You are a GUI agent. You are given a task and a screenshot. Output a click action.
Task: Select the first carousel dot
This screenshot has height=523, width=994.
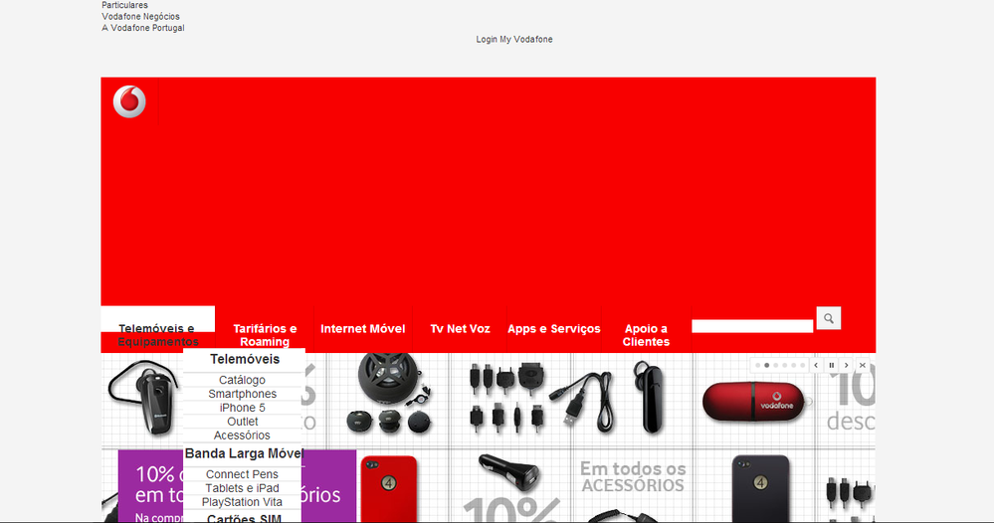point(757,365)
